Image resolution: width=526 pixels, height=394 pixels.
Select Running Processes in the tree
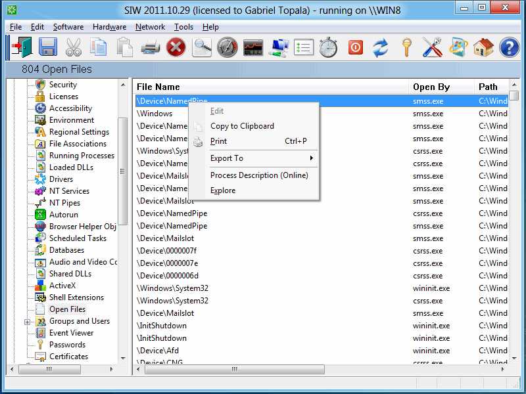pyautogui.click(x=82, y=156)
